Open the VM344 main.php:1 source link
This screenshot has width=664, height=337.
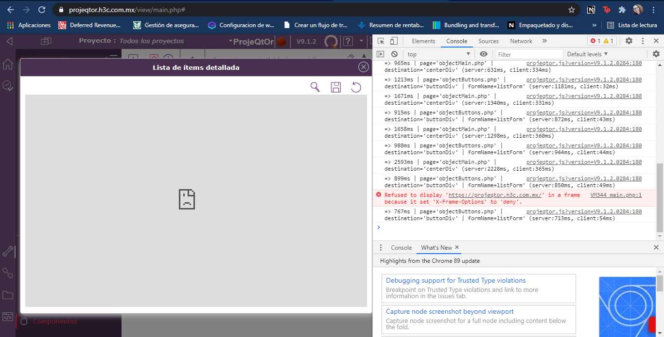(x=616, y=195)
